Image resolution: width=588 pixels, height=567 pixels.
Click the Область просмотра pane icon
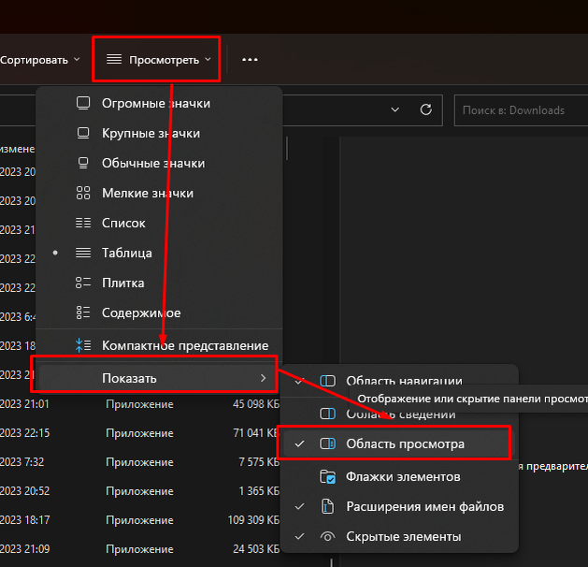click(327, 443)
